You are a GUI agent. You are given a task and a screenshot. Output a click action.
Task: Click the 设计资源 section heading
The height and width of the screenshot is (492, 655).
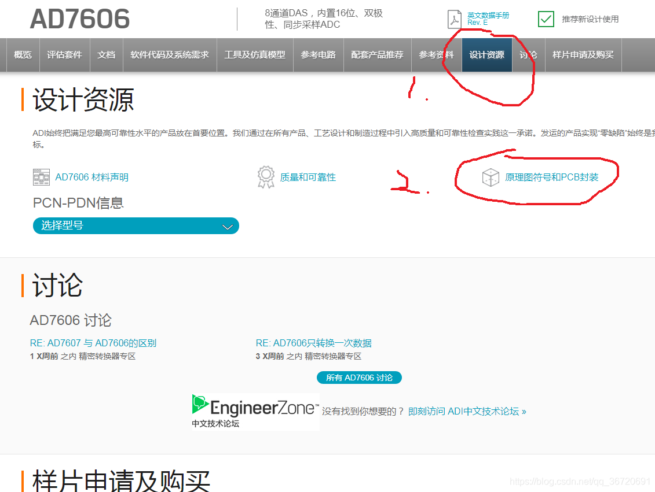[x=83, y=99]
